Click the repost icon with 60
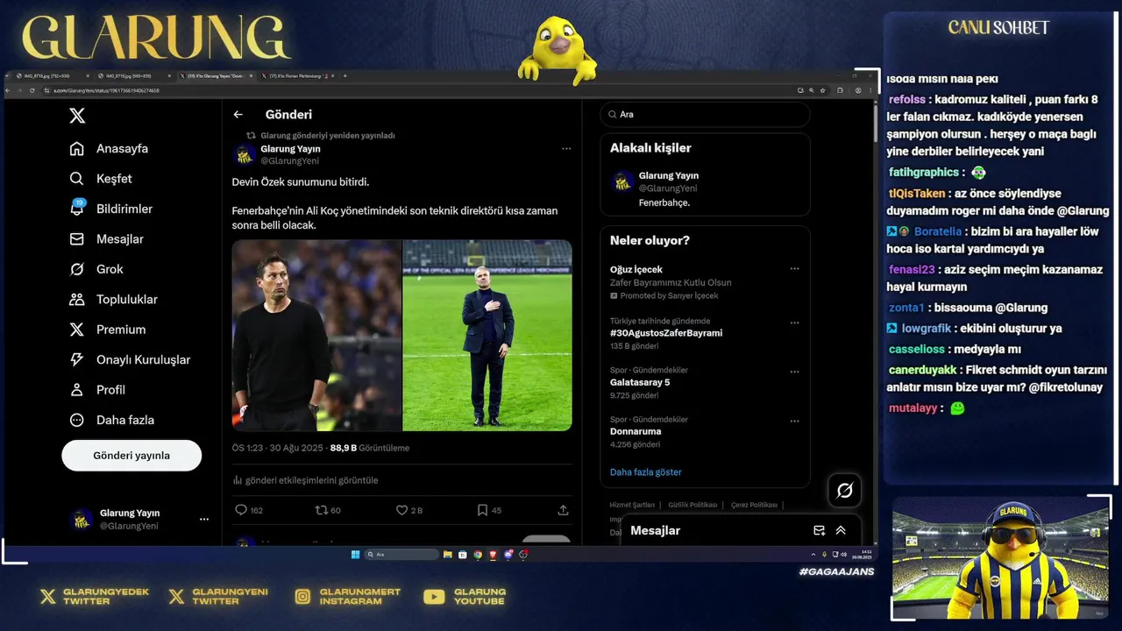 [328, 510]
